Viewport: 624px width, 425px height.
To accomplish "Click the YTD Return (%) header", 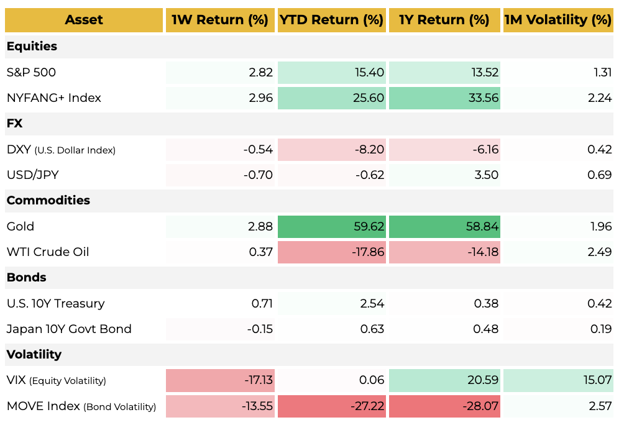I will tap(331, 20).
